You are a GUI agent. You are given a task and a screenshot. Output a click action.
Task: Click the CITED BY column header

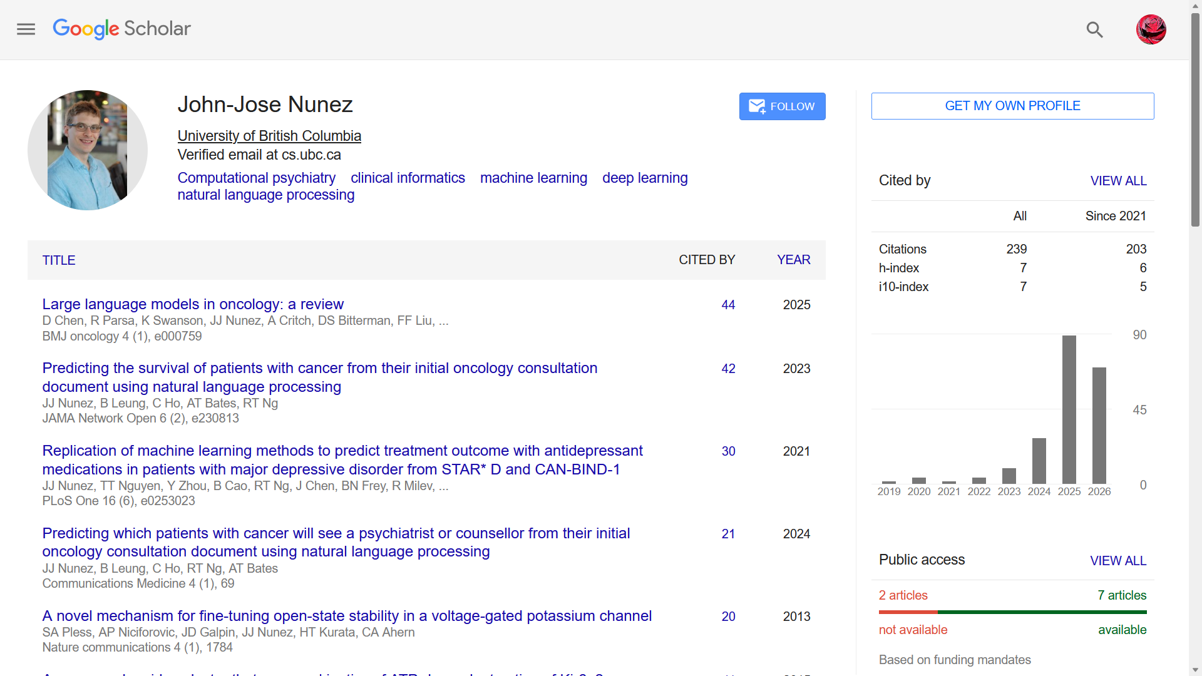tap(707, 260)
